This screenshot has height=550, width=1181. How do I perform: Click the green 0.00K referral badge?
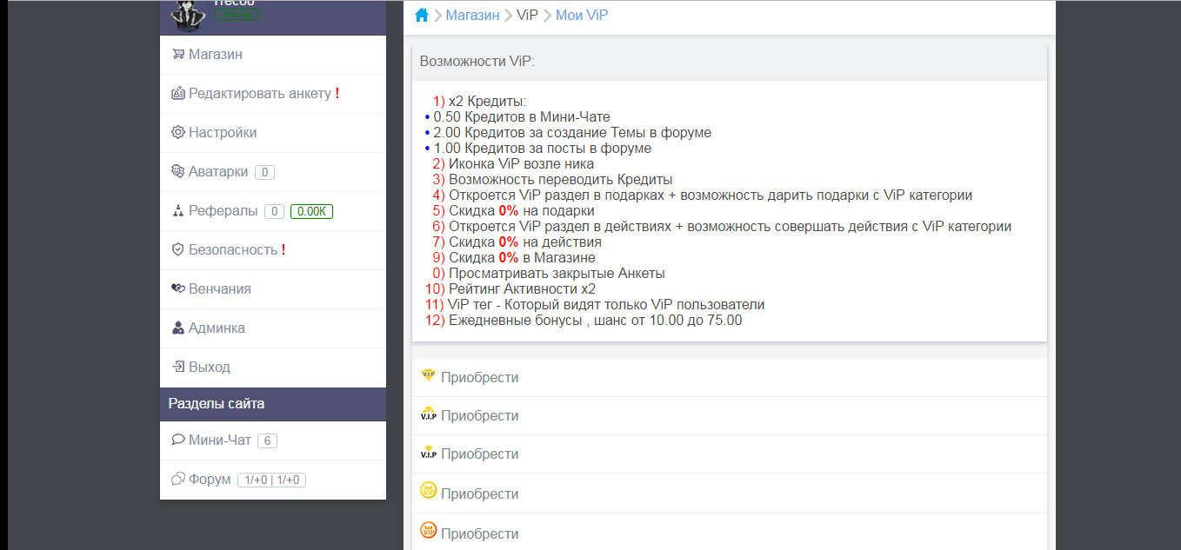click(311, 211)
